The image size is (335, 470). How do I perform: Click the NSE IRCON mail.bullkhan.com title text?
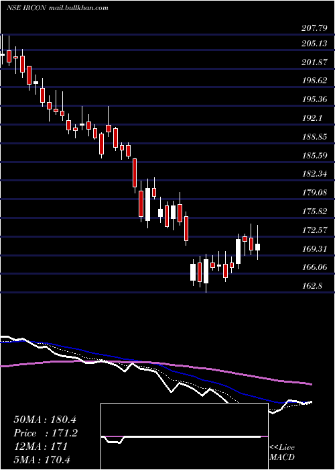58,8
